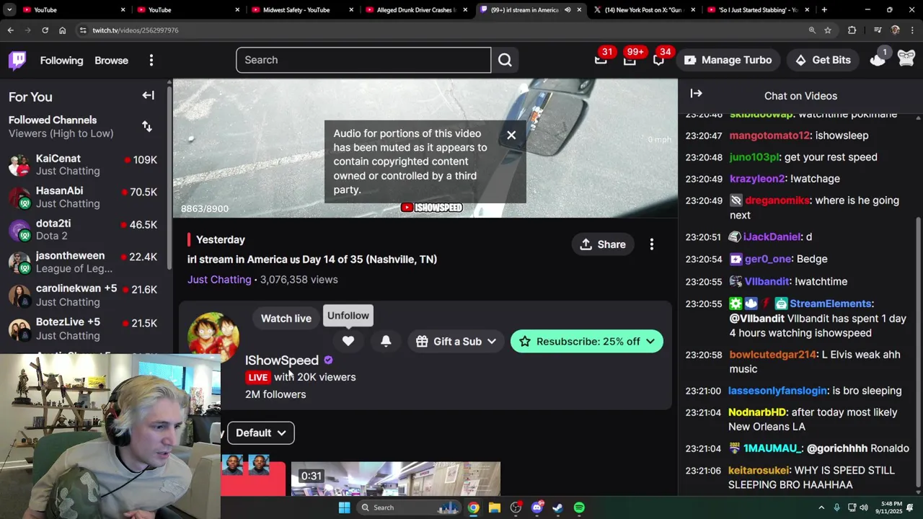Image resolution: width=923 pixels, height=519 pixels.
Task: Open the IShowSpeed channel name link
Action: tap(281, 360)
